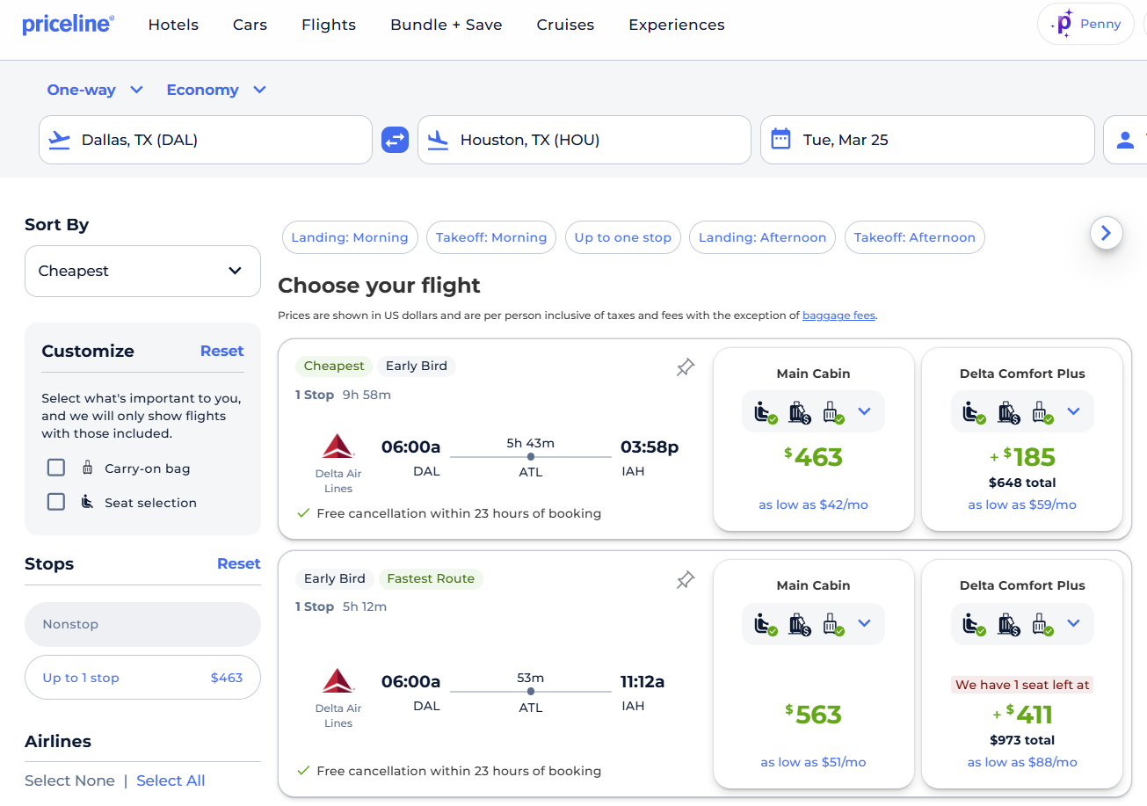The image size is (1147, 806).
Task: Open the One-way trip type dropdown
Action: point(95,90)
